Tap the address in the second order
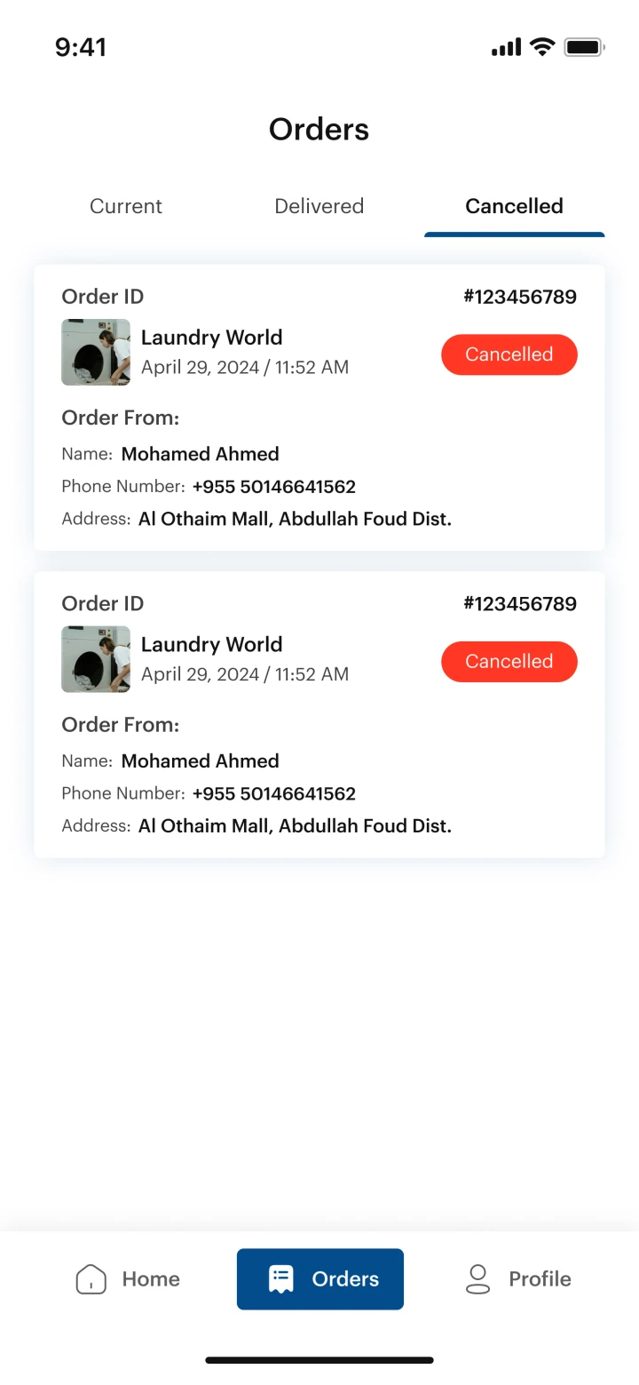This screenshot has height=1385, width=639. click(x=295, y=826)
